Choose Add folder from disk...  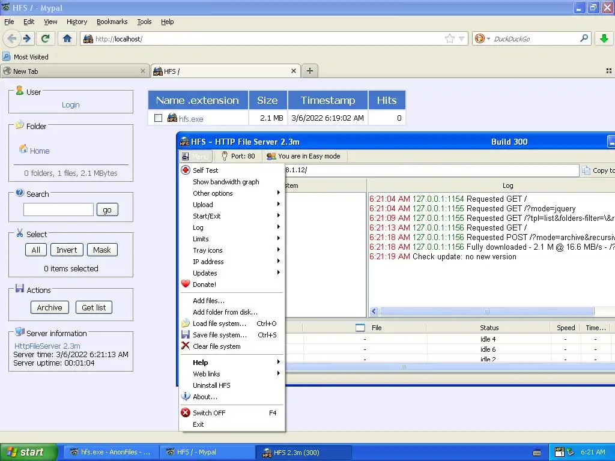pyautogui.click(x=231, y=312)
